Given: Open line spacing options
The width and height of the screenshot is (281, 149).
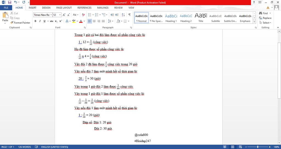Looking at the screenshot, I should click(x=111, y=21).
